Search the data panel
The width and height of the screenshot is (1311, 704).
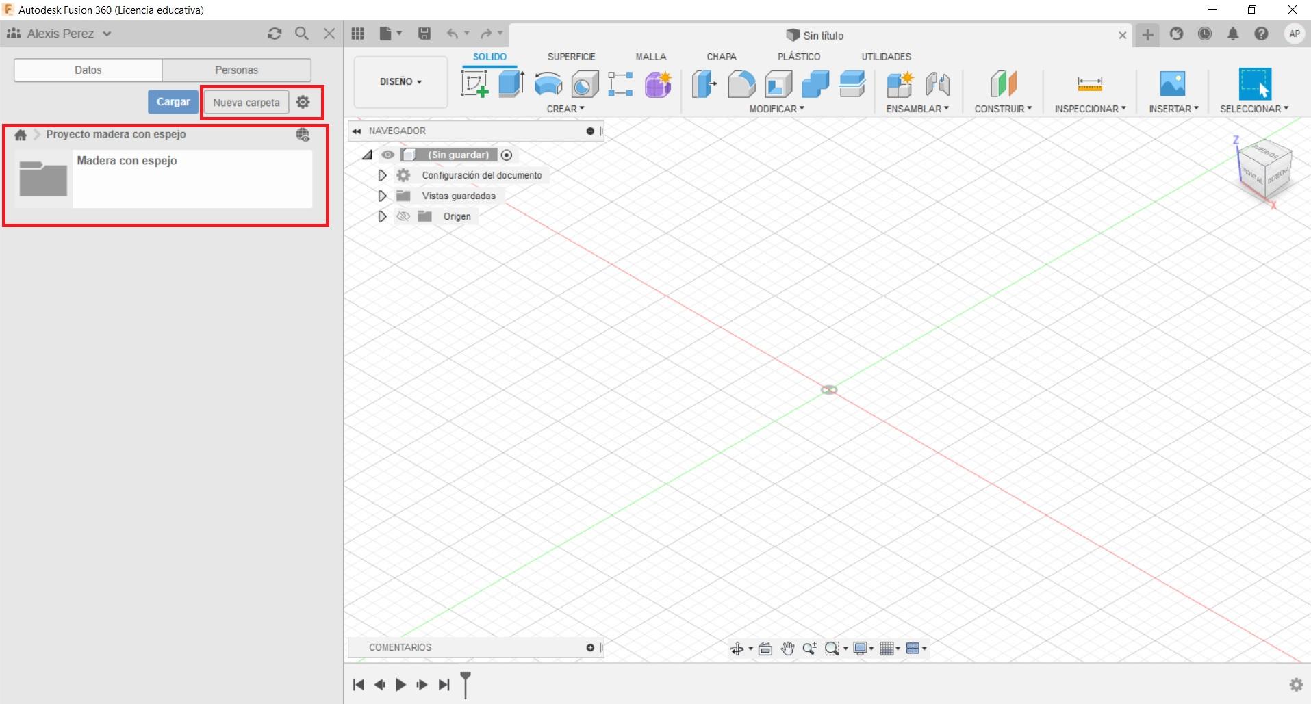tap(301, 34)
